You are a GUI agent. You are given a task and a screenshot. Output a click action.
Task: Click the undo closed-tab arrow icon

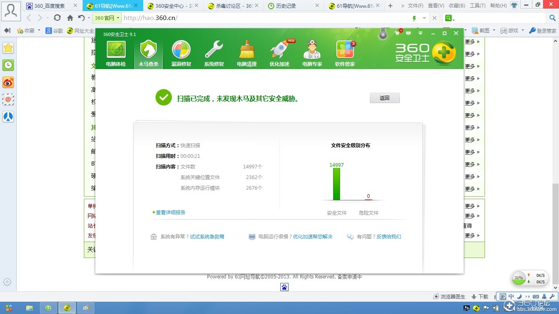pyautogui.click(x=81, y=18)
